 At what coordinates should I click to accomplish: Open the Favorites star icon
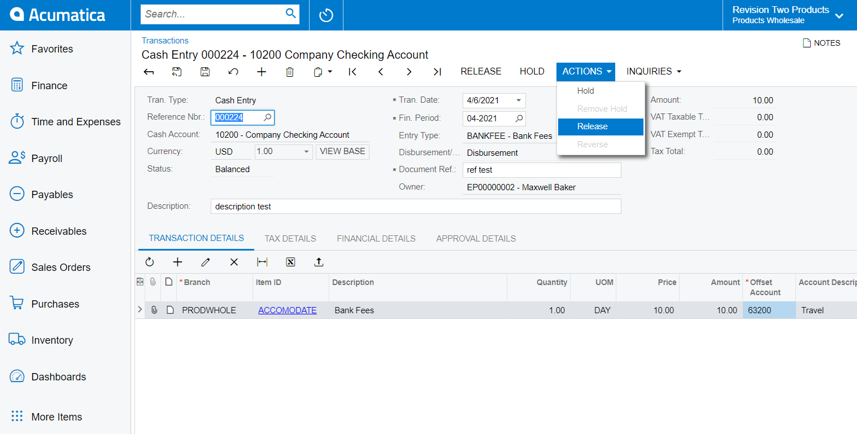(17, 49)
